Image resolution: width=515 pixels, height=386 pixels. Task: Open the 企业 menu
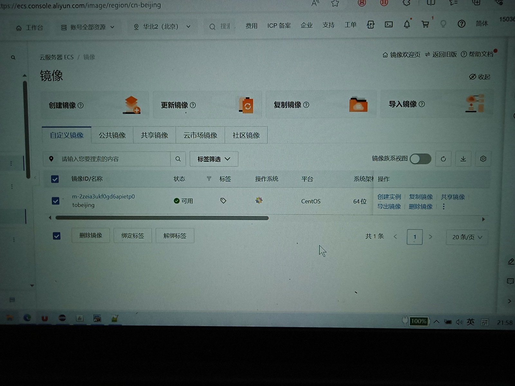(x=306, y=25)
